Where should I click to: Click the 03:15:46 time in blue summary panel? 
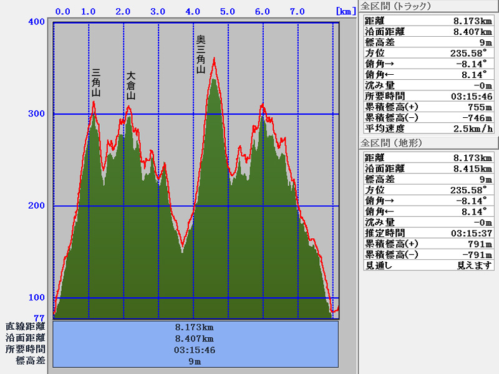[x=195, y=350]
